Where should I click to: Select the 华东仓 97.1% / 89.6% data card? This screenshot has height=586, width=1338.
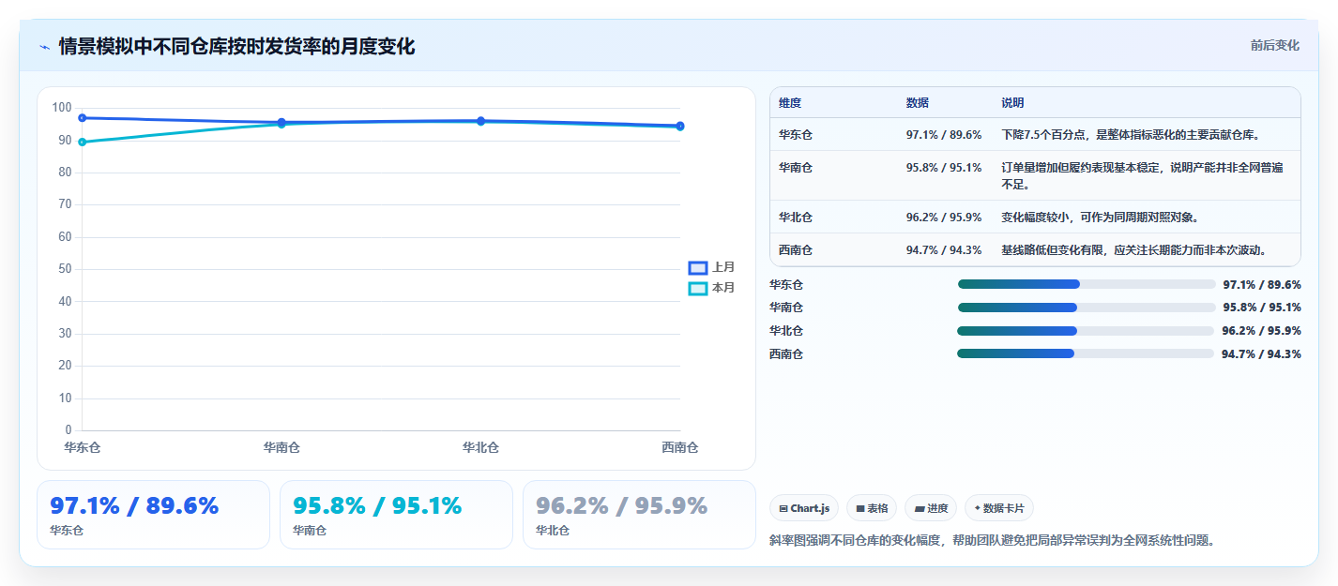click(x=153, y=515)
